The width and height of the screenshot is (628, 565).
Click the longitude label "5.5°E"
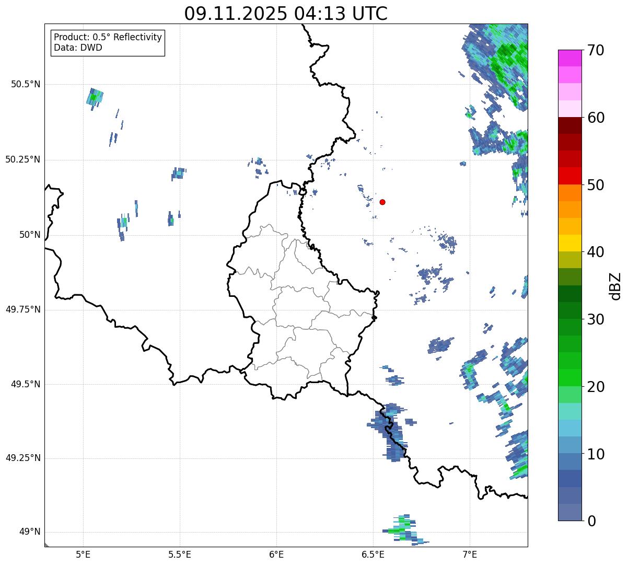point(180,554)
